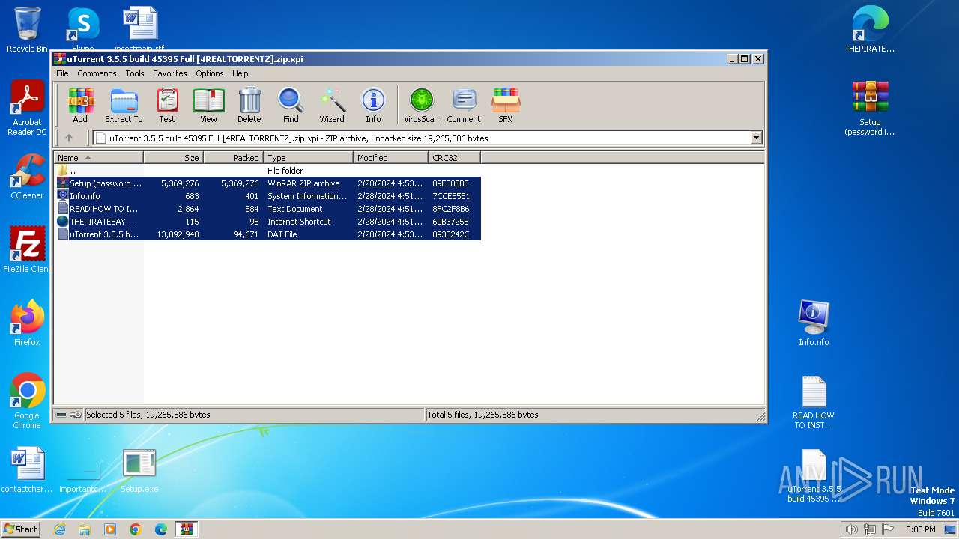The width and height of the screenshot is (959, 539).
Task: Click the volume speaker tray icon
Action: click(x=851, y=529)
